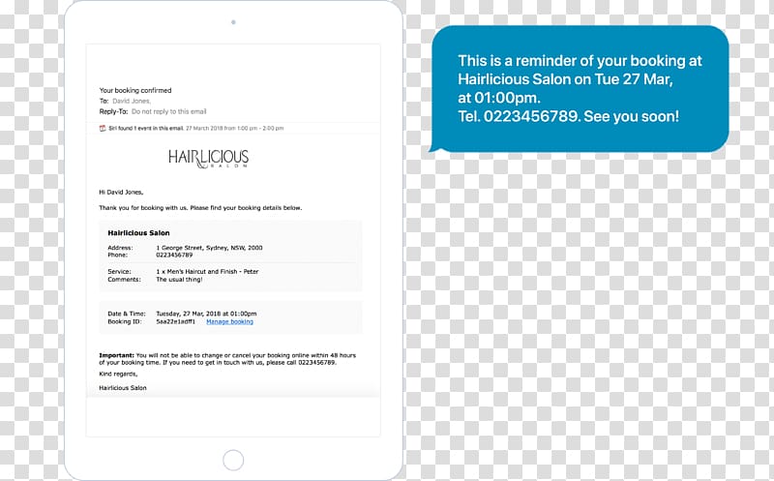Click 'Tel. 0223456789' in SMS bubble
The image size is (774, 481).
tap(519, 116)
